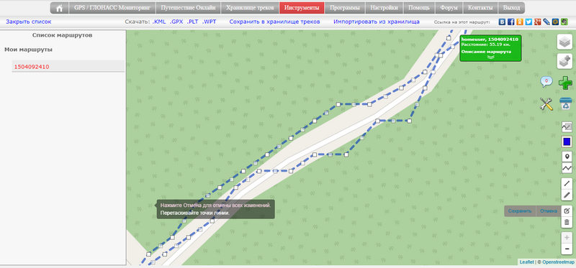Click the delete layers trash icon
The width and height of the screenshot is (576, 268).
tap(567, 222)
